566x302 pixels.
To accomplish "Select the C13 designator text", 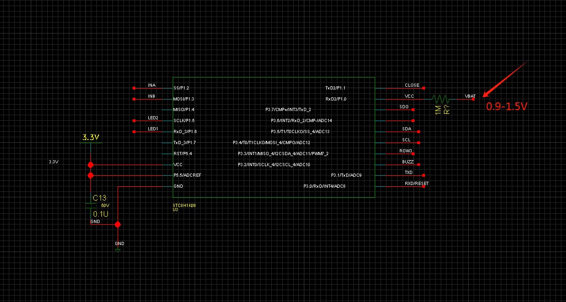I will tap(100, 198).
